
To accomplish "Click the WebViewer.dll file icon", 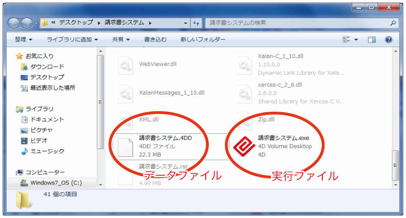I will pyautogui.click(x=125, y=66).
